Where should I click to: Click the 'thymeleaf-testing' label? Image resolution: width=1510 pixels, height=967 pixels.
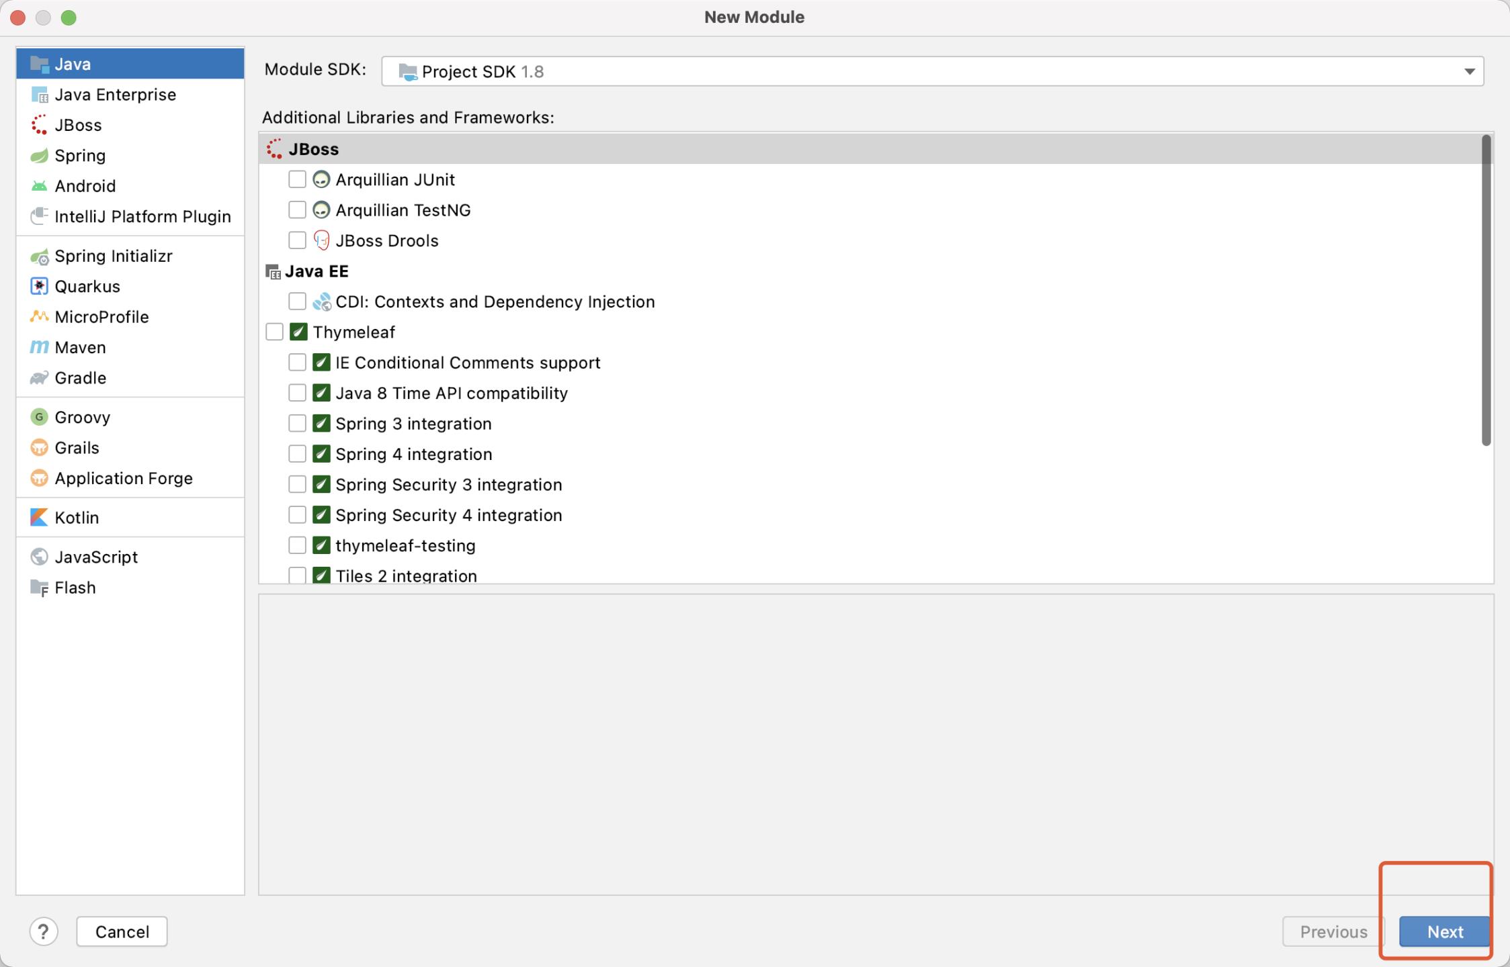(x=405, y=546)
